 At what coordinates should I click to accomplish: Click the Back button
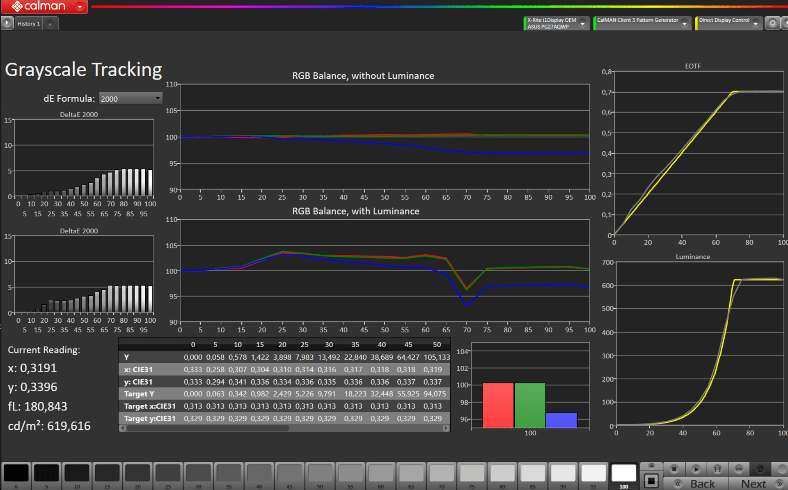(x=696, y=484)
